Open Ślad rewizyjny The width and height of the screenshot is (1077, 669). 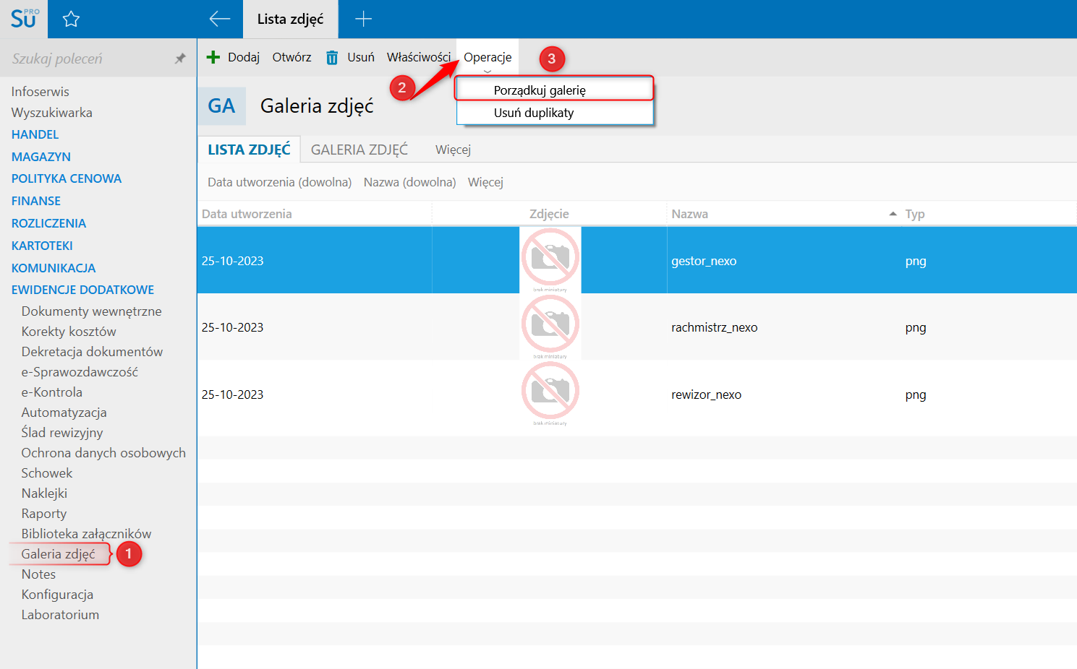(62, 433)
